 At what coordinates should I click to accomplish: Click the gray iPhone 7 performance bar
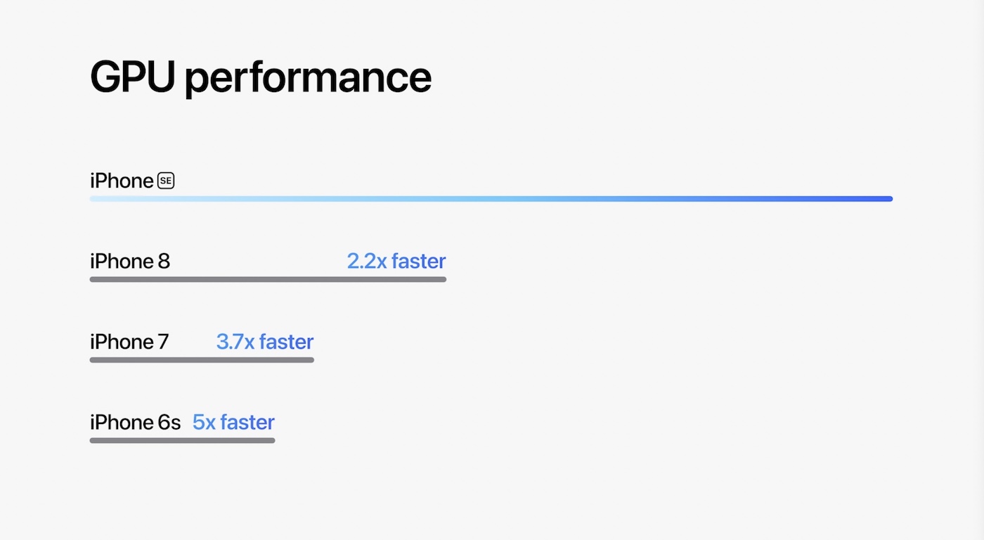(202, 360)
